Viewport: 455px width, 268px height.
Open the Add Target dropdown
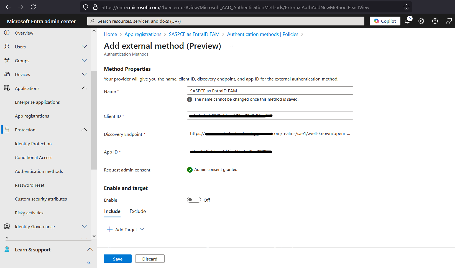click(x=126, y=230)
